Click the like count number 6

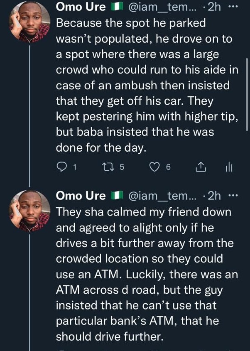coord(168,167)
